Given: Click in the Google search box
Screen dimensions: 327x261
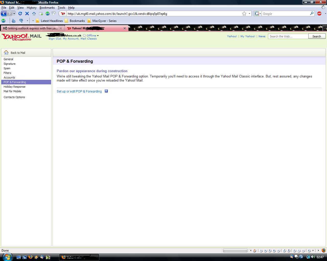Looking at the screenshot, I should click(286, 14).
